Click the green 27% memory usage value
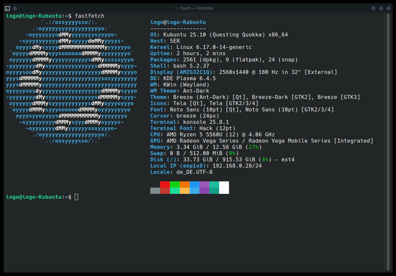The height and width of the screenshot is (276, 396). click(x=254, y=147)
